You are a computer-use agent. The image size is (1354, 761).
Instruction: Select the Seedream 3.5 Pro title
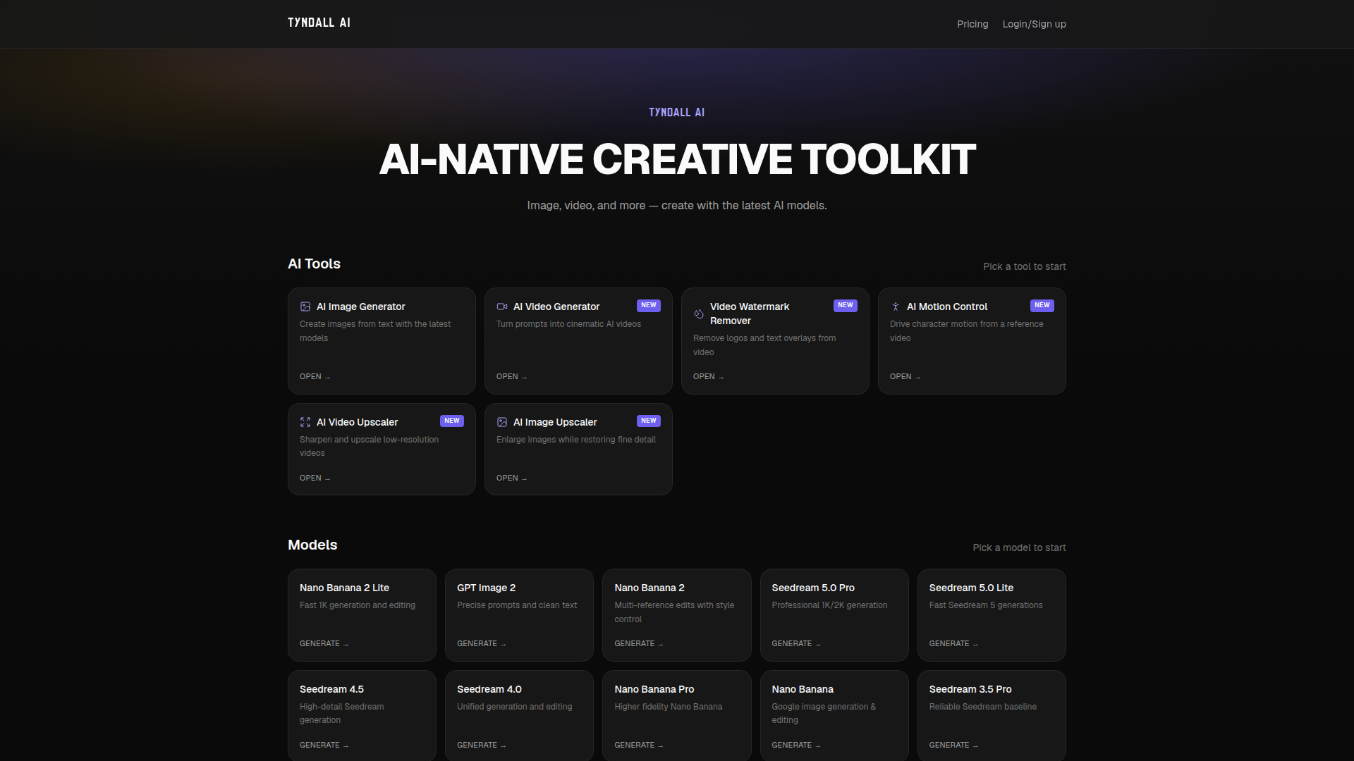970,689
